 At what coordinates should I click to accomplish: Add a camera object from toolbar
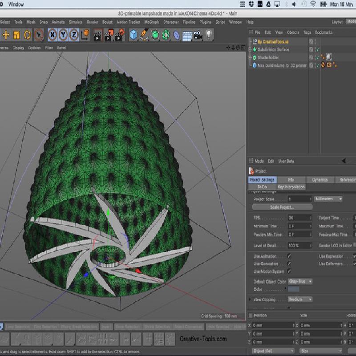197,35
